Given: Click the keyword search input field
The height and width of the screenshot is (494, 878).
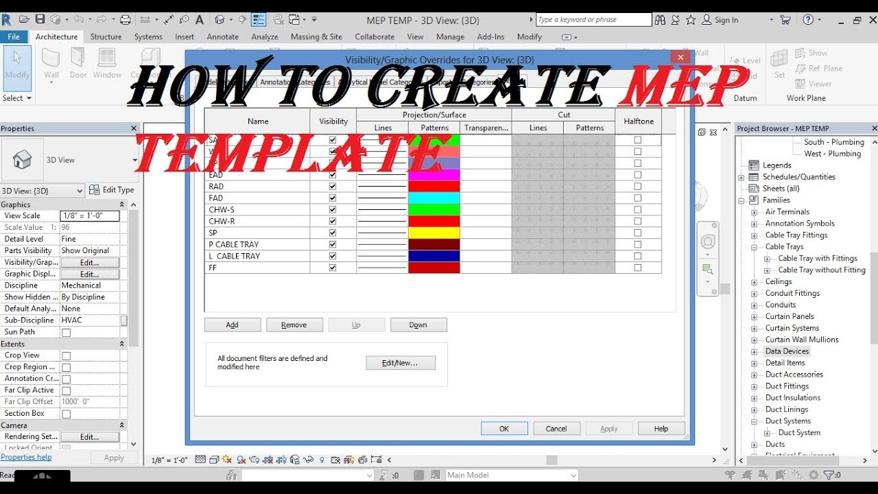Looking at the screenshot, I should click(x=593, y=20).
